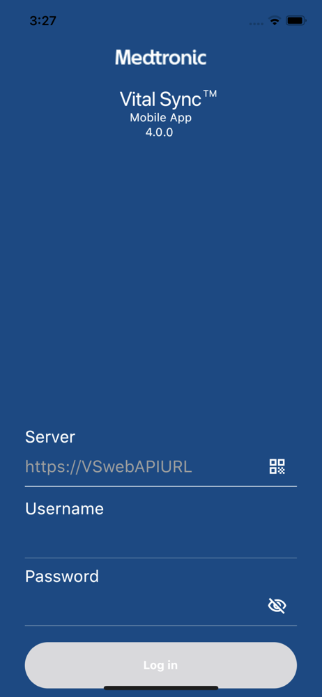Image resolution: width=322 pixels, height=697 pixels.
Task: Tap the Wi-Fi status icon
Action: point(275,20)
